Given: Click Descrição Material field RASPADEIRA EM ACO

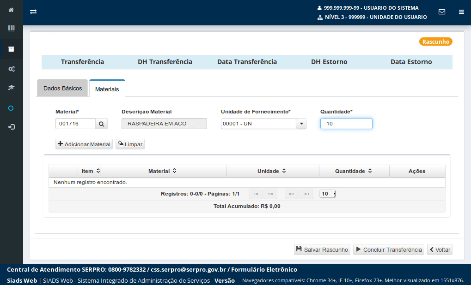Looking at the screenshot, I should point(164,124).
